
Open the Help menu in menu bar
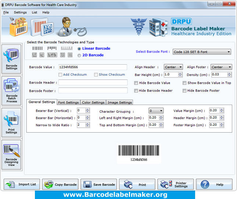pyautogui.click(x=46, y=12)
